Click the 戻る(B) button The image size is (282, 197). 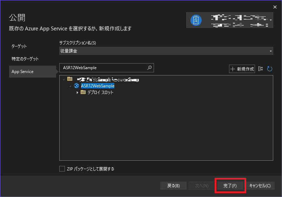(173, 186)
